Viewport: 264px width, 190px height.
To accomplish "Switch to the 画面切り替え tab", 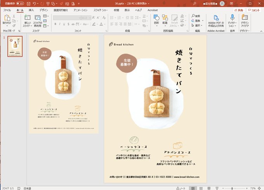I will click(61, 10).
